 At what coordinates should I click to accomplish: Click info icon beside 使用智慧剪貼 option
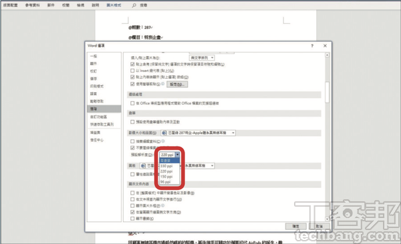pos(162,84)
